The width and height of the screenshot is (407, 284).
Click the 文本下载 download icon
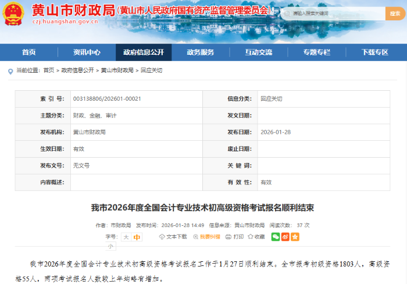162,237
